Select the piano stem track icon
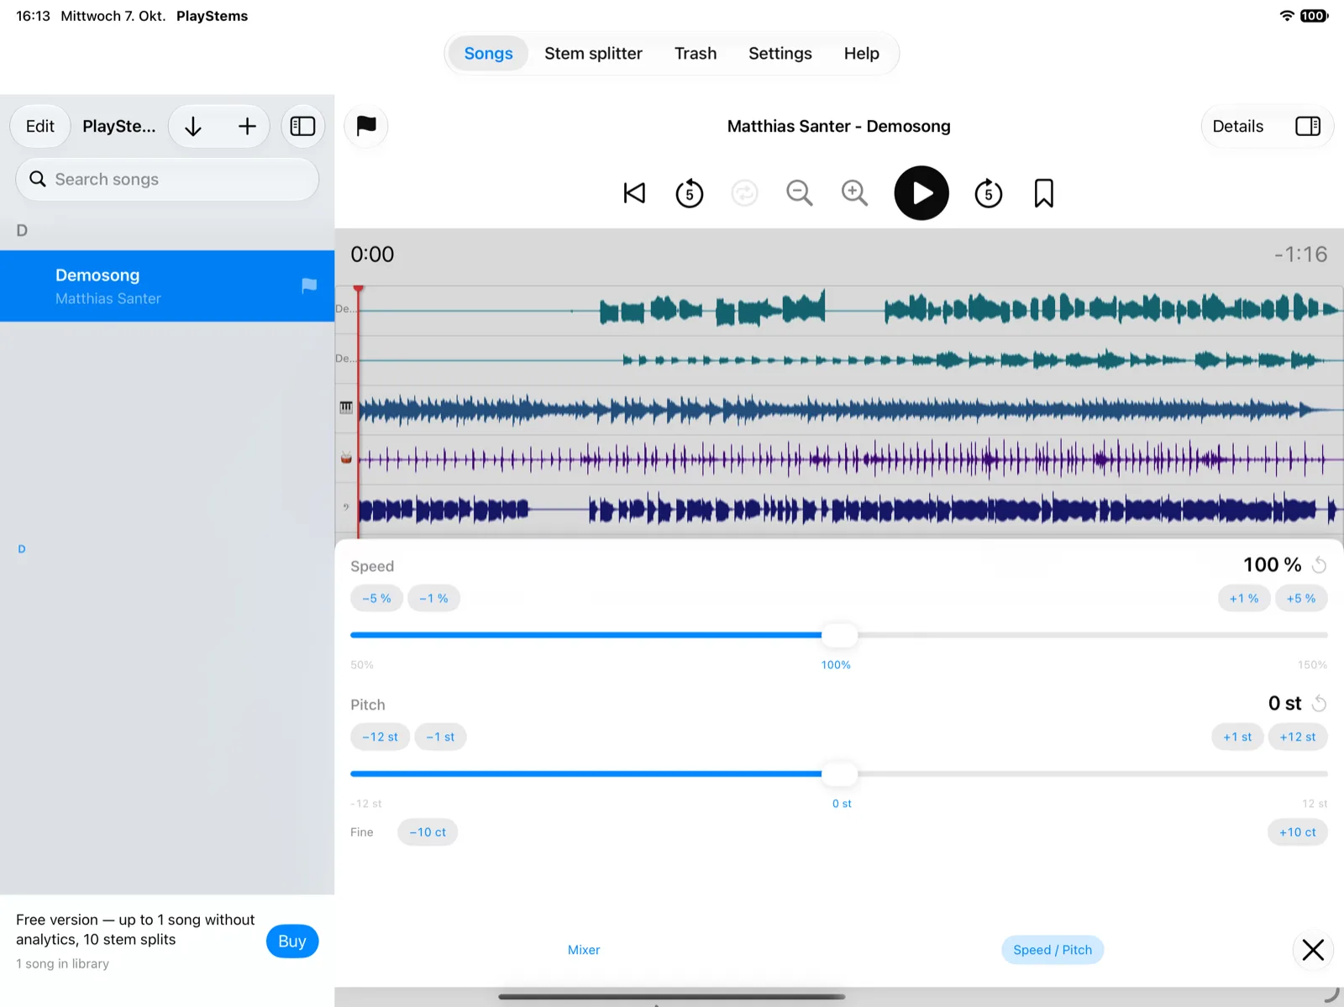This screenshot has width=1344, height=1007. pyautogui.click(x=346, y=407)
